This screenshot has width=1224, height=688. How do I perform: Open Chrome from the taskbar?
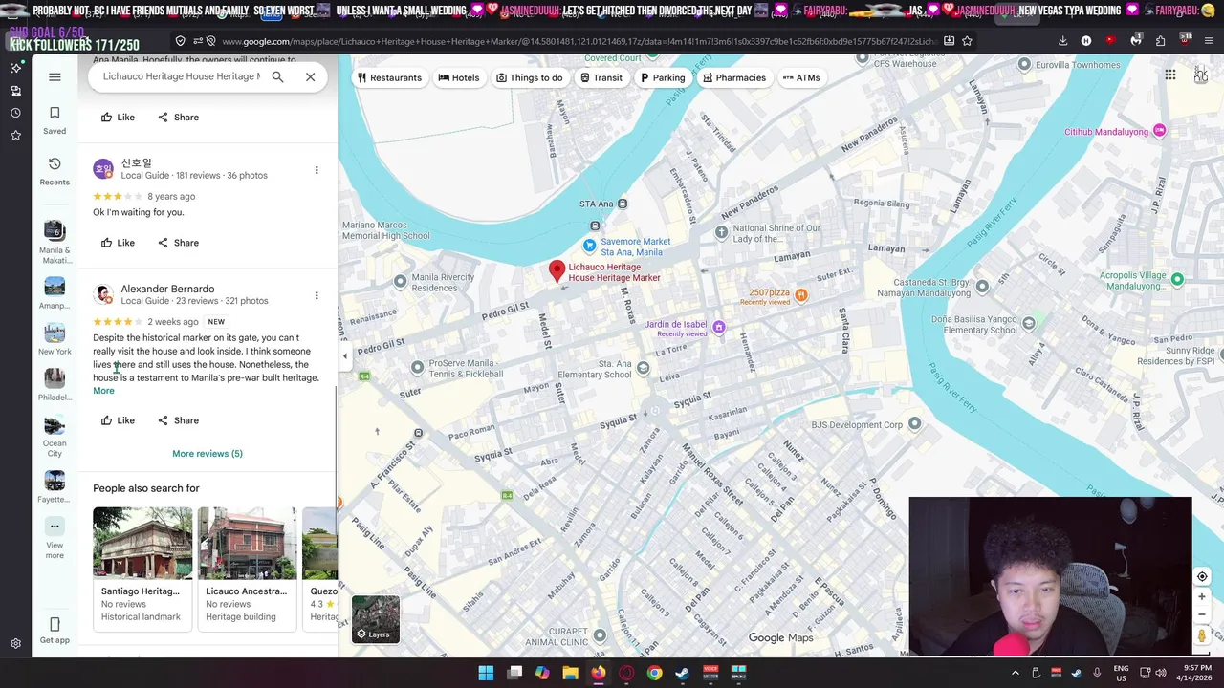point(654,673)
